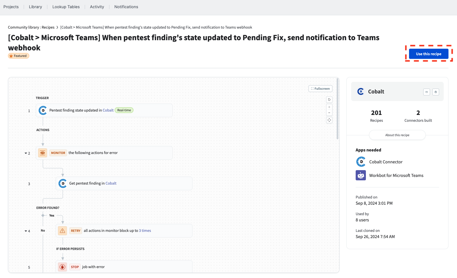Screen dimensions: 457x278
Task: Open the Projects menu item
Action: click(11, 7)
